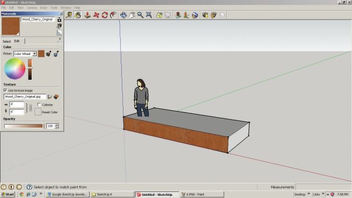Click Match Color on screen icon
This screenshot has width=352, height=198.
(x=56, y=54)
